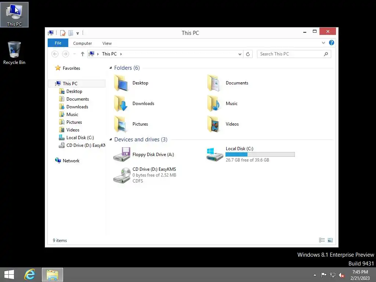Select Desktop in navigation pane
This screenshot has height=282, width=376.
(x=70, y=91)
